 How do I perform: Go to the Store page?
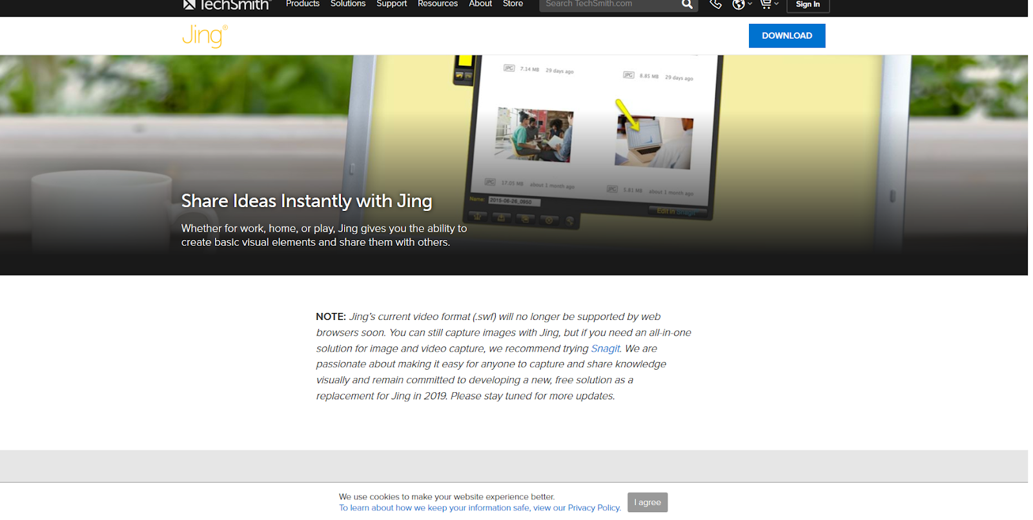coord(513,4)
